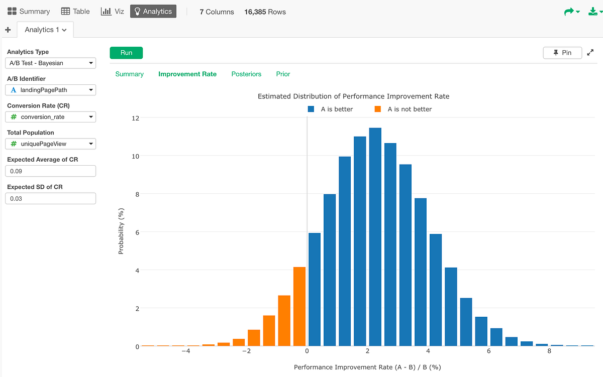603x377 pixels.
Task: Add a new analytics tab with plus icon
Action: click(8, 30)
